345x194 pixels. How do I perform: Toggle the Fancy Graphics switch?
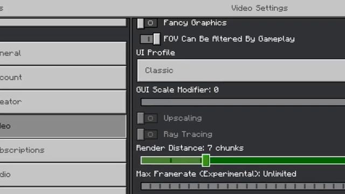pos(147,23)
